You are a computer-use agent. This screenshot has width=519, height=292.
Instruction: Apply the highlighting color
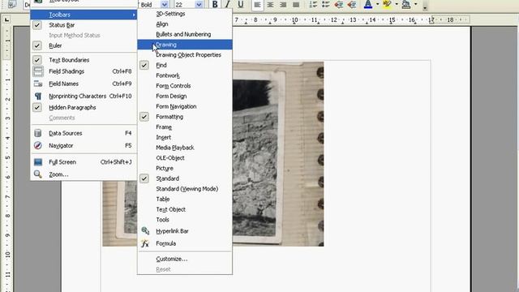point(387,5)
